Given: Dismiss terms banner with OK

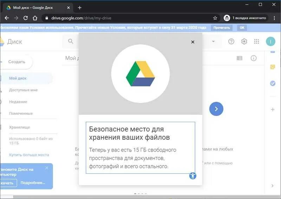Looking at the screenshot, I should pos(242,28).
